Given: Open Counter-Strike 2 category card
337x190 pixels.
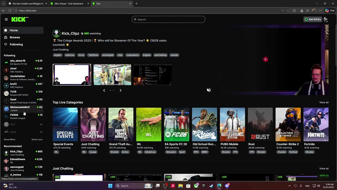Looking at the screenshot, I should pos(288,124).
